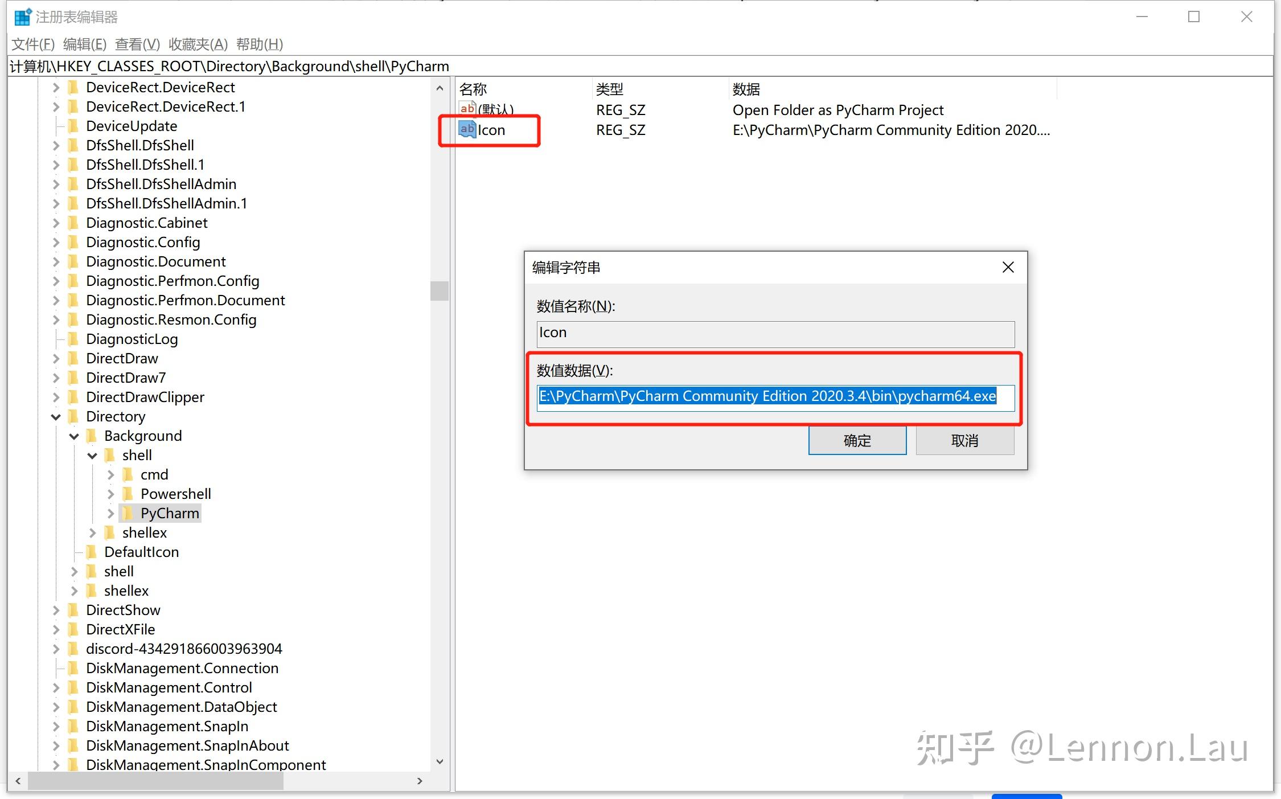Click the tree scrollbar's down arrow
The height and width of the screenshot is (799, 1281).
point(439,761)
